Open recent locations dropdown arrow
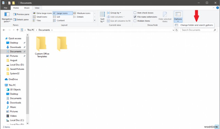Viewport: 220px width, 129px height. (13, 30)
